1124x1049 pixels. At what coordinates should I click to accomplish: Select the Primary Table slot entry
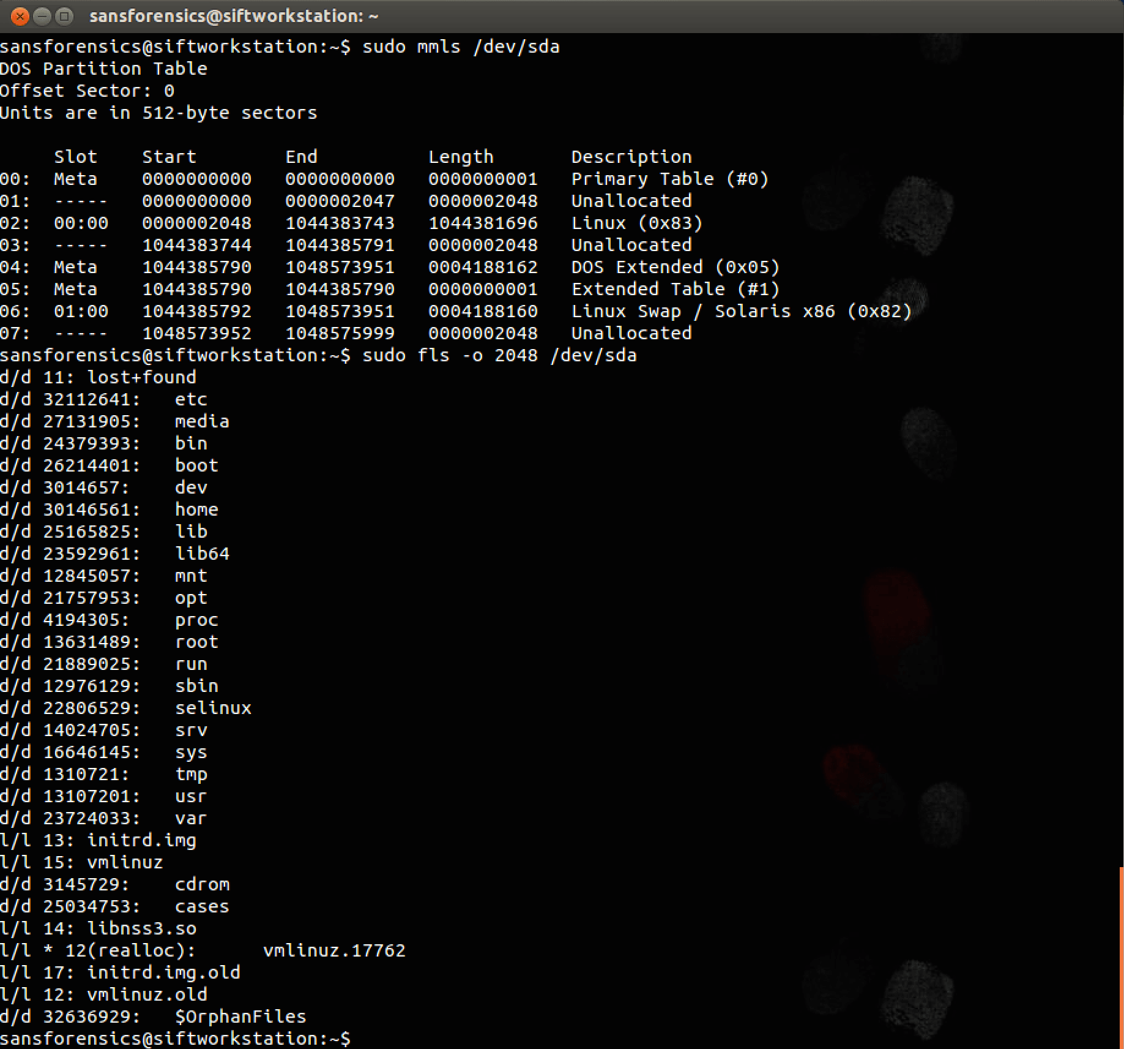(670, 179)
